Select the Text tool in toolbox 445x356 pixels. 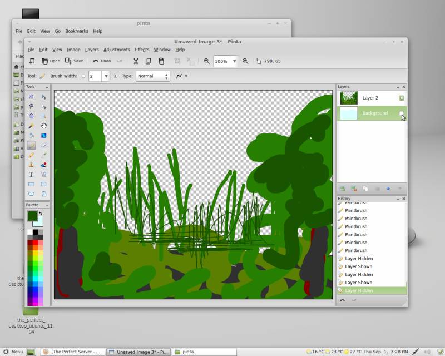pyautogui.click(x=31, y=174)
